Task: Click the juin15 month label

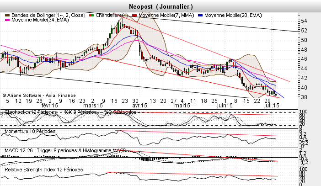Action: click(x=225, y=106)
